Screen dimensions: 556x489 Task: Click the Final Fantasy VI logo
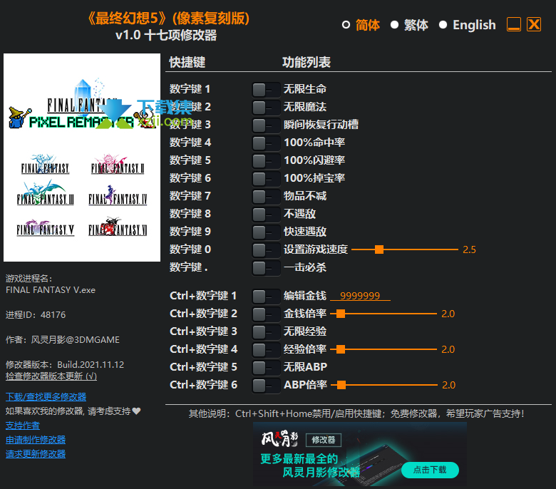click(x=118, y=227)
